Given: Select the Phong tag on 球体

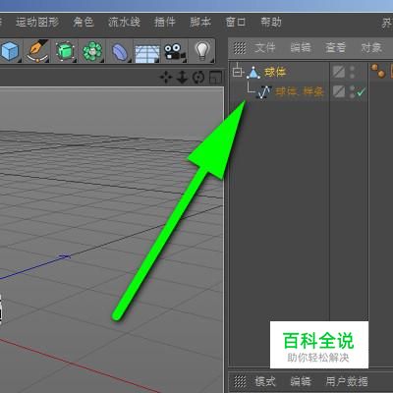Looking at the screenshot, I should click(x=378, y=71).
